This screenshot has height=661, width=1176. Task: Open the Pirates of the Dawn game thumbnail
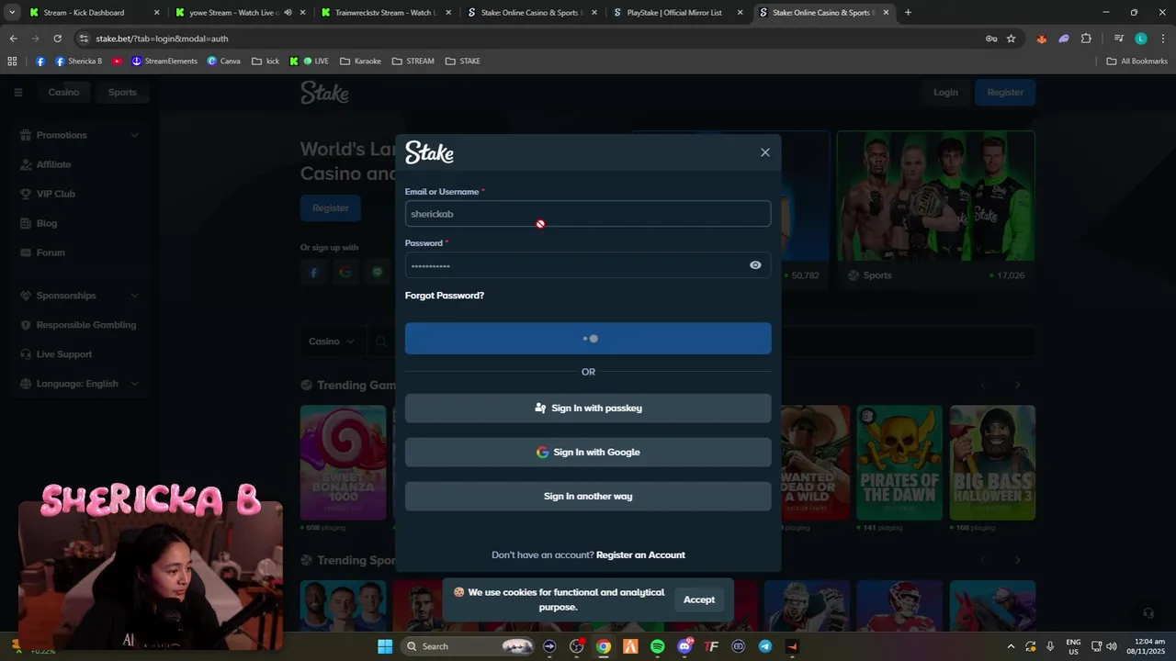coord(899,463)
